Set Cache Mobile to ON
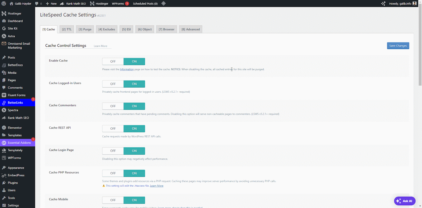422x208 pixels. point(134,200)
